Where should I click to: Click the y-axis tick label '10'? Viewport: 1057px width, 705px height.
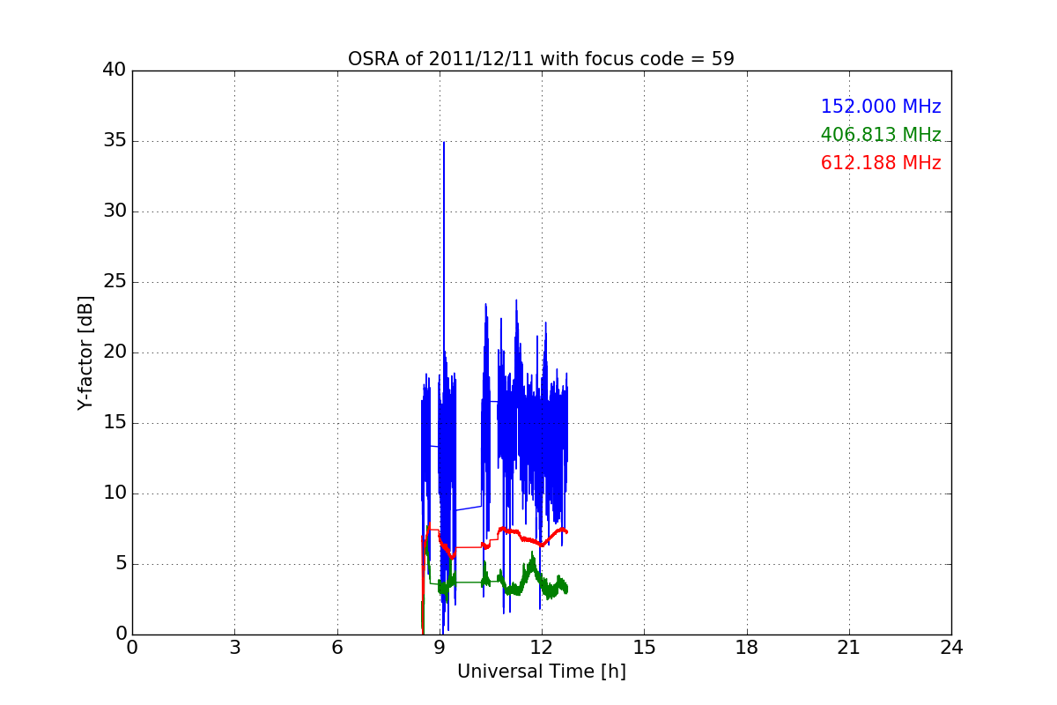(115, 493)
